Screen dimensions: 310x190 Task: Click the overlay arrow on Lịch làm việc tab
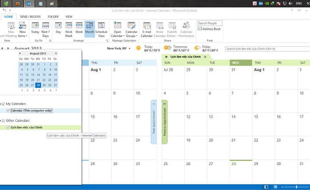coord(166,57)
